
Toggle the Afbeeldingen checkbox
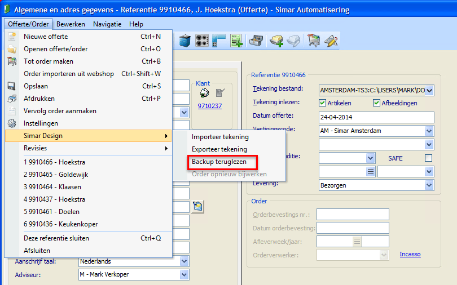[377, 103]
